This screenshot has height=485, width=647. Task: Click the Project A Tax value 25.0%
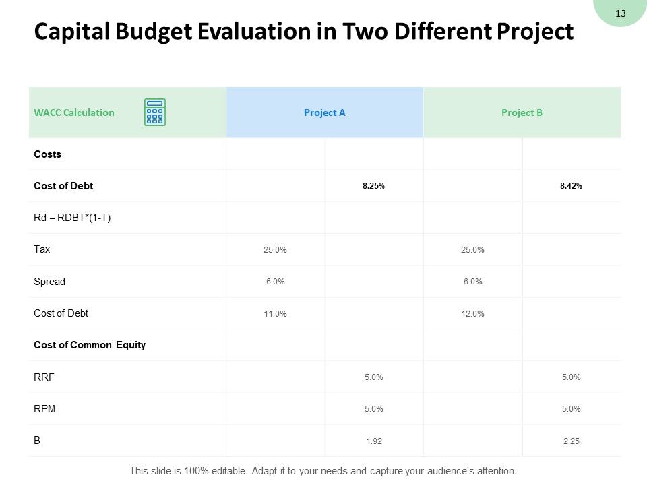coord(275,249)
